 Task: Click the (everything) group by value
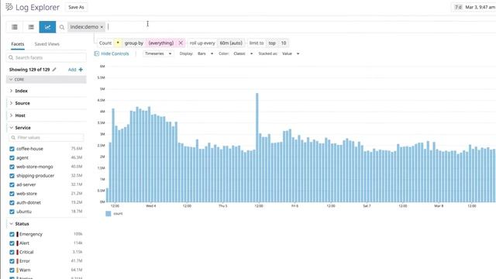(x=161, y=43)
